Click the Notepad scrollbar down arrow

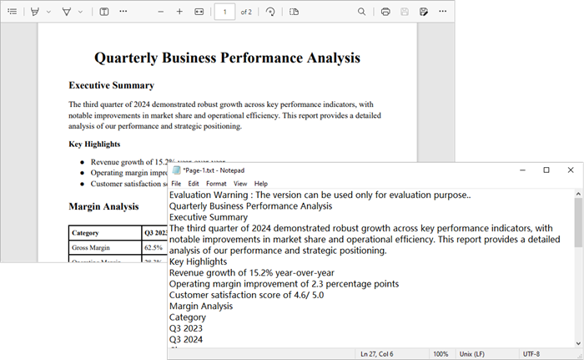pos(578,343)
